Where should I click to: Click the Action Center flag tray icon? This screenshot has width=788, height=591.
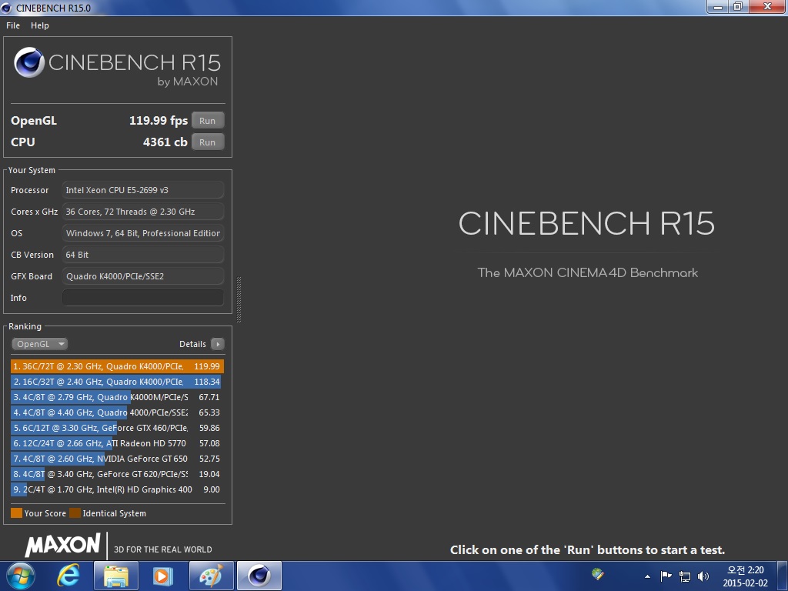(x=666, y=576)
